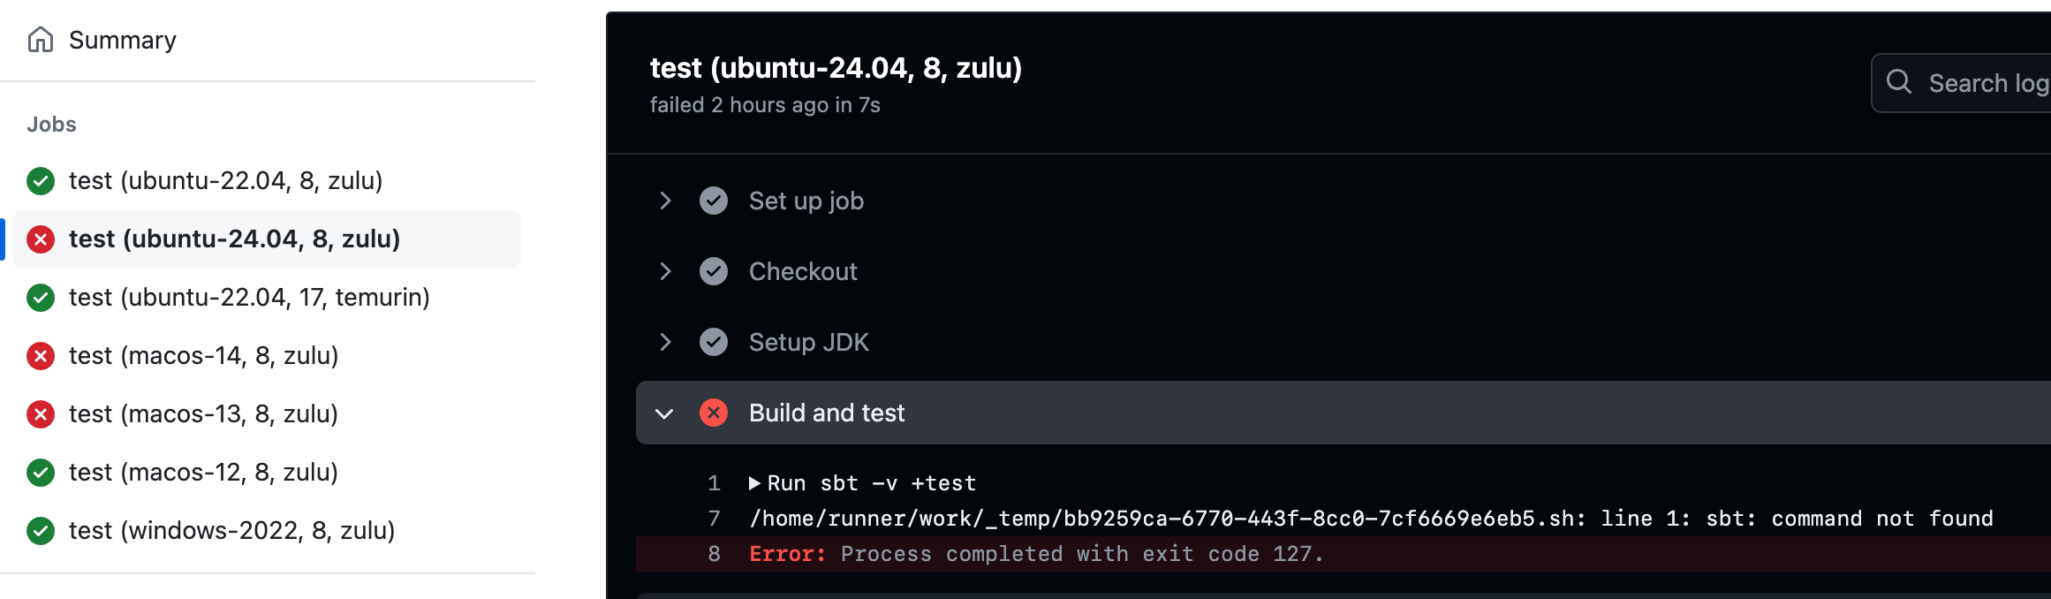This screenshot has width=2051, height=599.
Task: Click green check icon for ubuntu-22.04 zulu job
Action: pos(41,181)
